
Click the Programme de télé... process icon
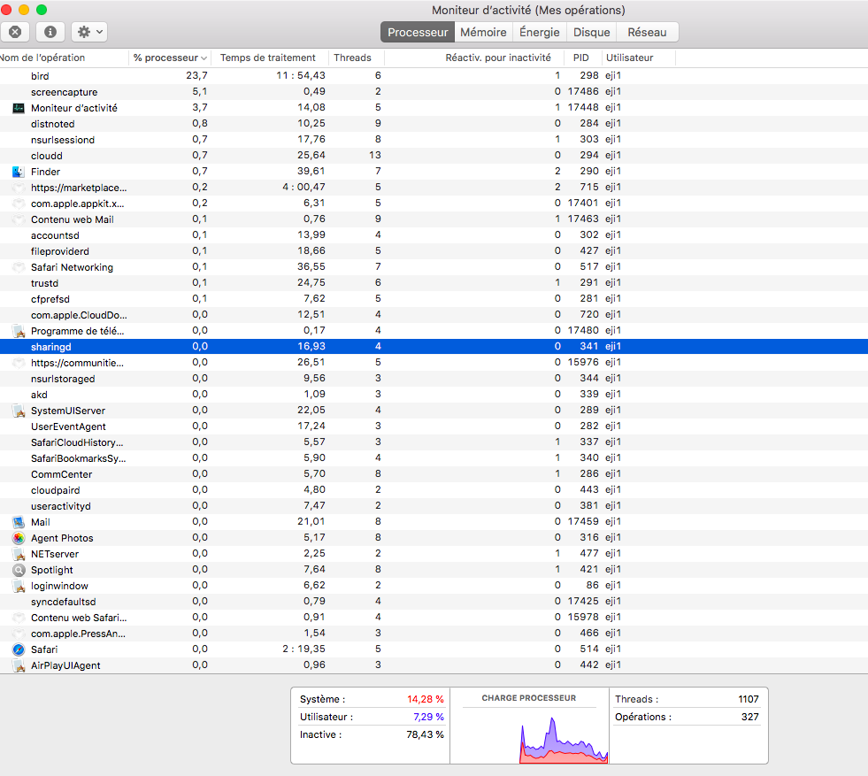pyautogui.click(x=19, y=331)
